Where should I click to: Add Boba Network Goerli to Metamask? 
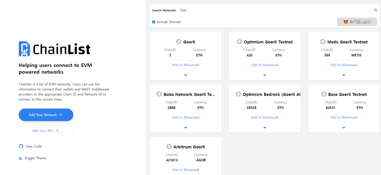tap(186, 117)
